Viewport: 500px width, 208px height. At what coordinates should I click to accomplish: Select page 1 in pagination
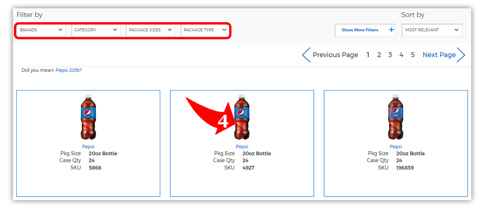click(x=368, y=55)
